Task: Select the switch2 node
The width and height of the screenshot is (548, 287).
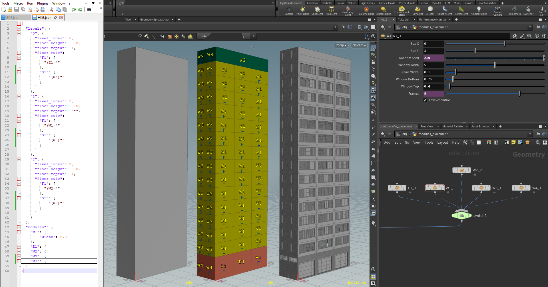Action: 461,215
